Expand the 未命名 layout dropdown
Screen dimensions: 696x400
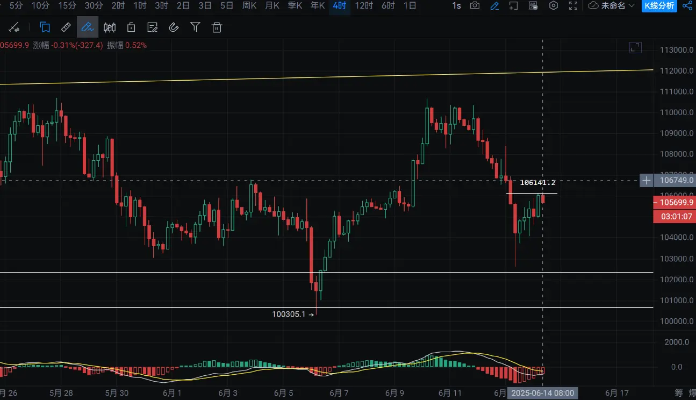tap(618, 6)
